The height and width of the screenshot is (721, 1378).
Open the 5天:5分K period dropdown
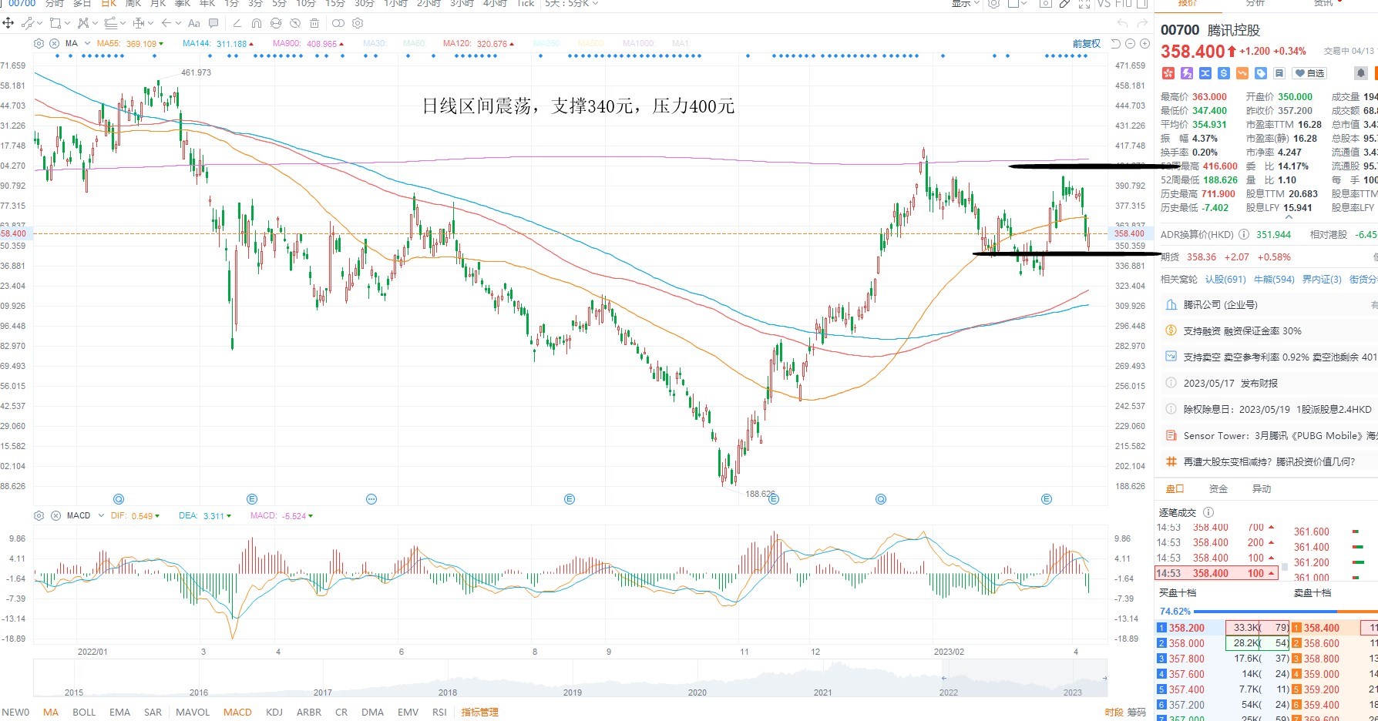tap(571, 4)
